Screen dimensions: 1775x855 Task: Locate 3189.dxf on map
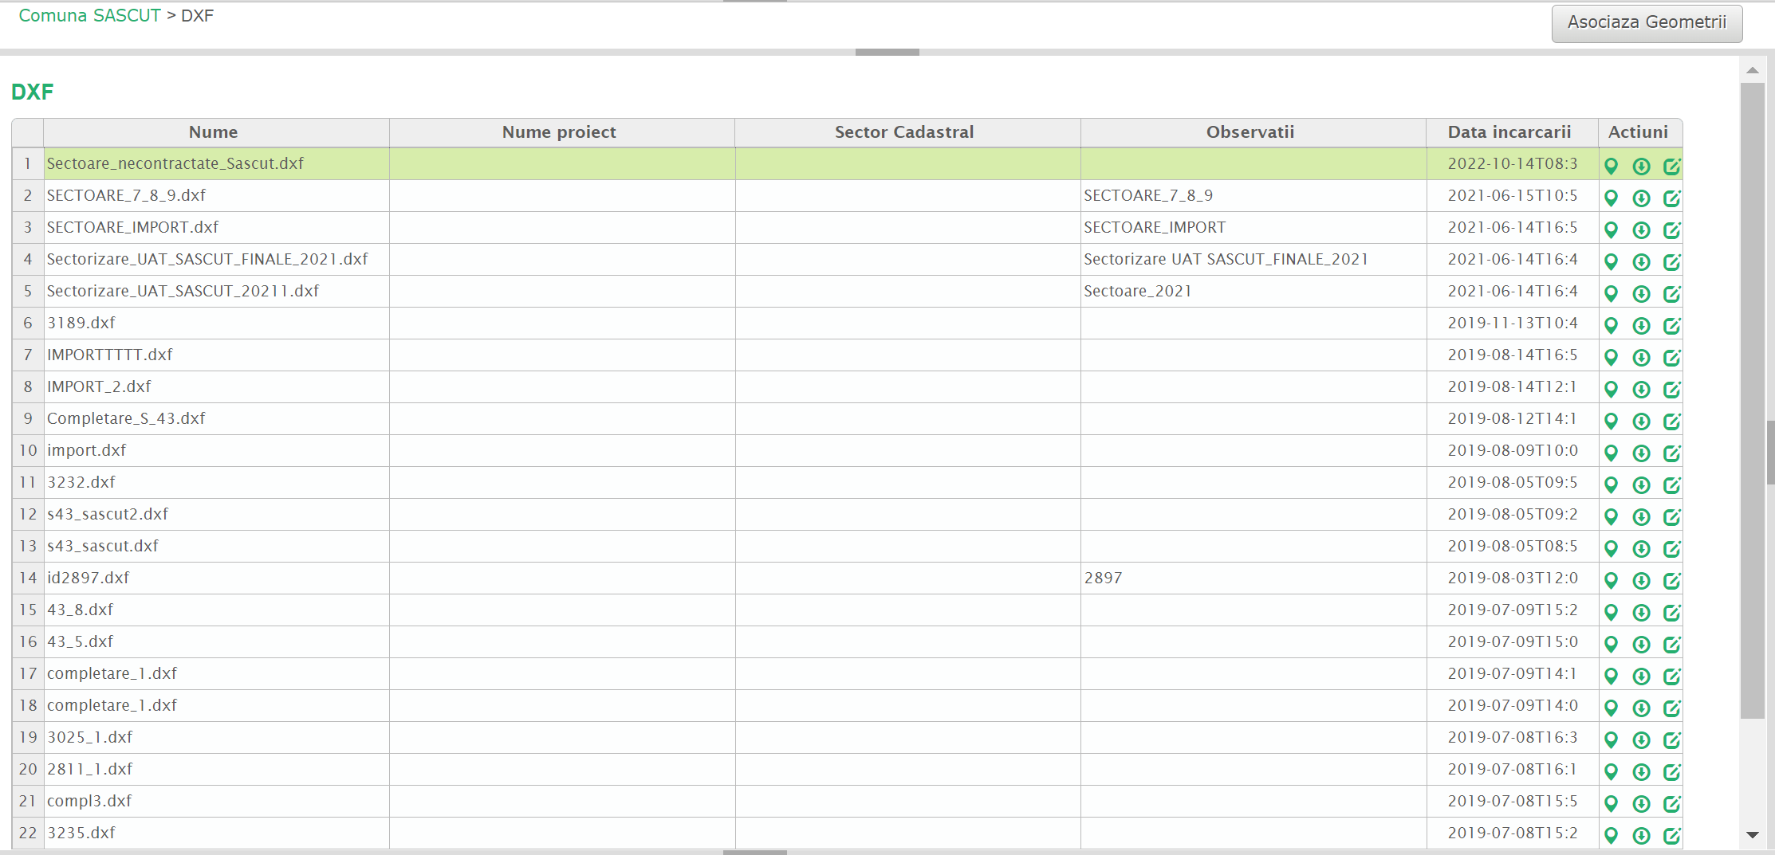coord(1611,325)
